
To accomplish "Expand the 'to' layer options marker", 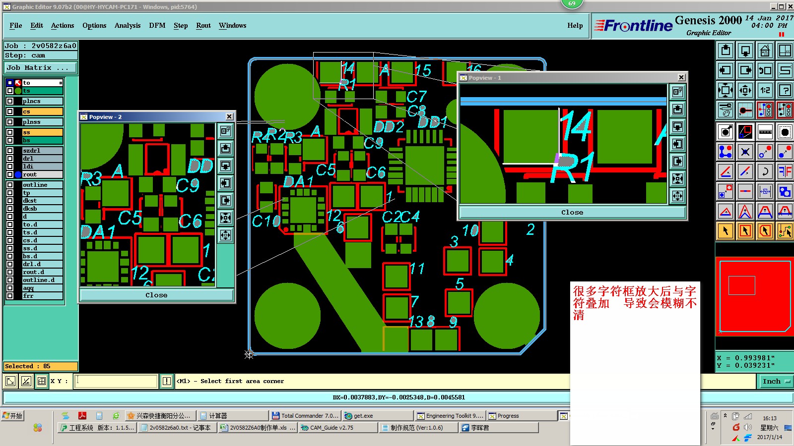I will click(61, 83).
